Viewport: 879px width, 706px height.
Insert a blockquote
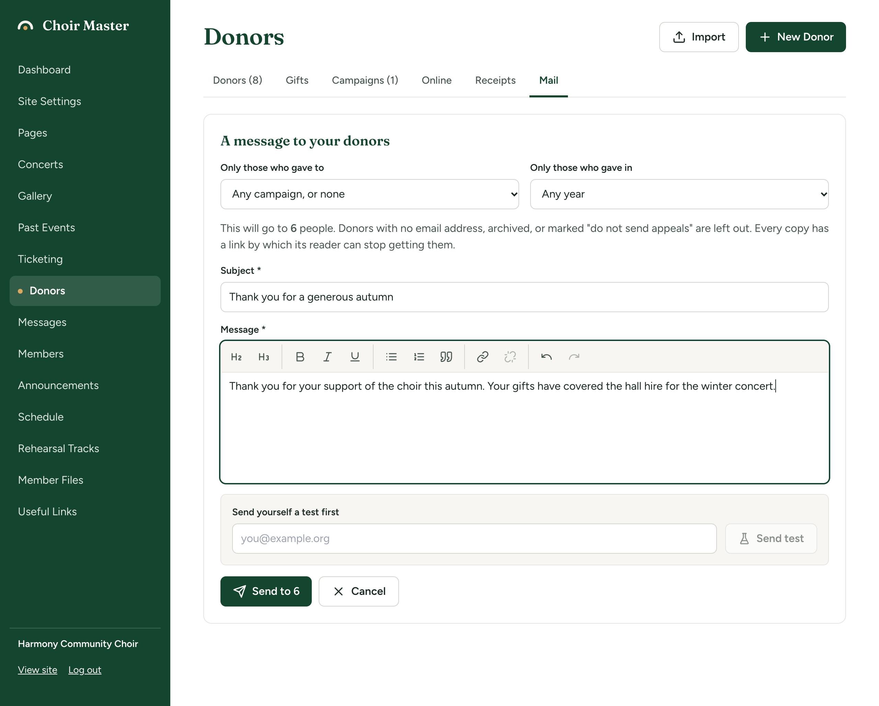coord(446,357)
